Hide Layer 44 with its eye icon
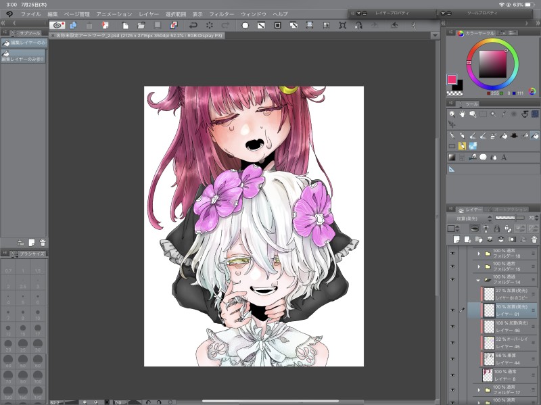 click(453, 359)
